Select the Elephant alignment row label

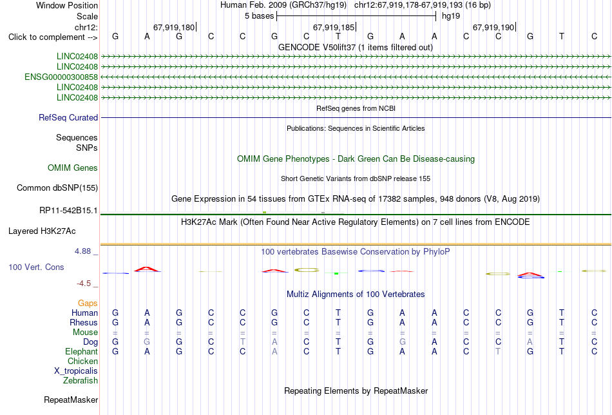(81, 352)
